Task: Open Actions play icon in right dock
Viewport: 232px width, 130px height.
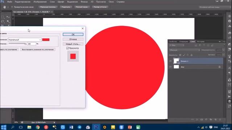Action: 229,96
